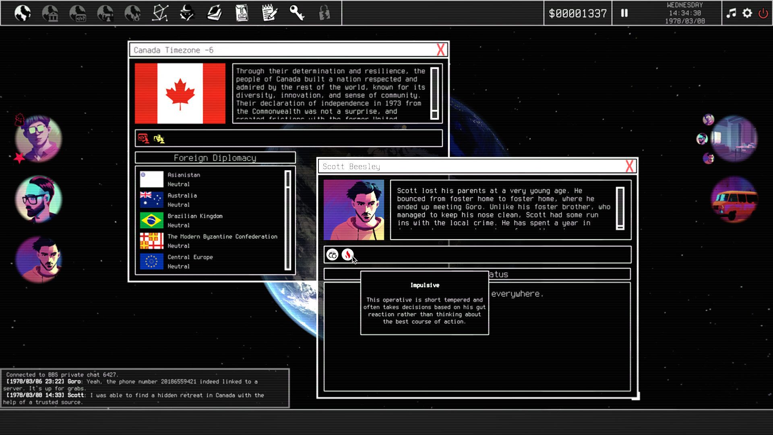
Task: Click the fist trait icon for Scott
Action: pyautogui.click(x=332, y=255)
